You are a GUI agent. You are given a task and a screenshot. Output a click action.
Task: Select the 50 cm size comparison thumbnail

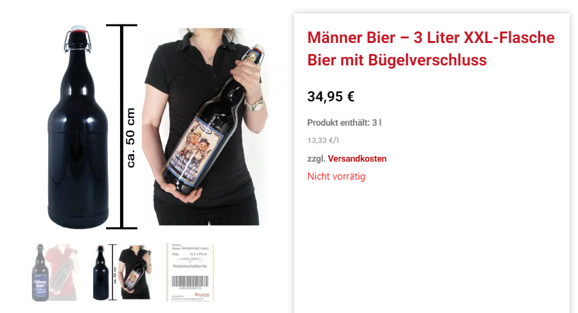tap(122, 272)
